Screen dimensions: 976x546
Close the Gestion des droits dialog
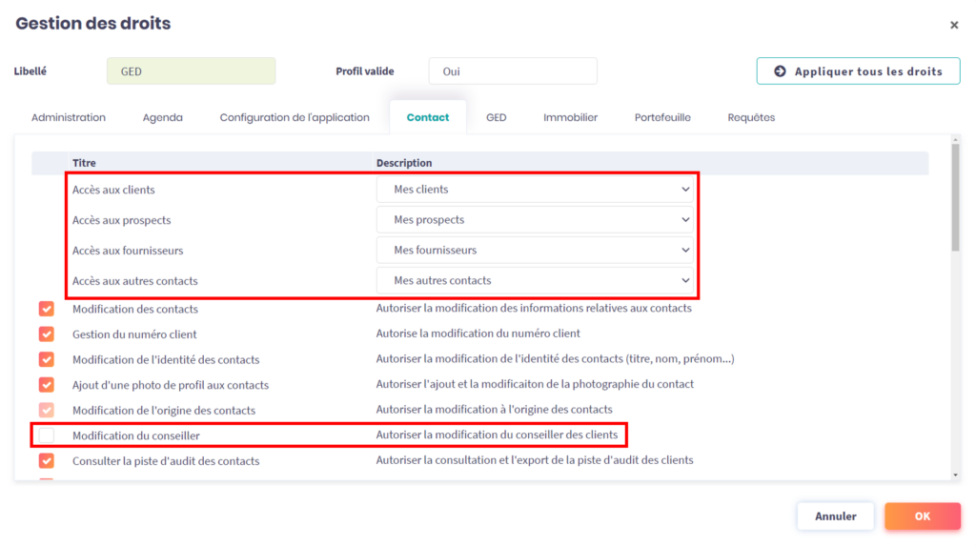pos(954,26)
